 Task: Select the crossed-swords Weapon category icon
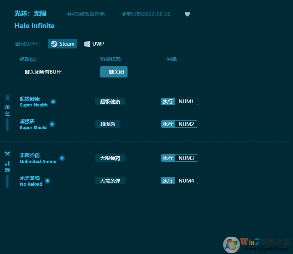click(x=7, y=153)
